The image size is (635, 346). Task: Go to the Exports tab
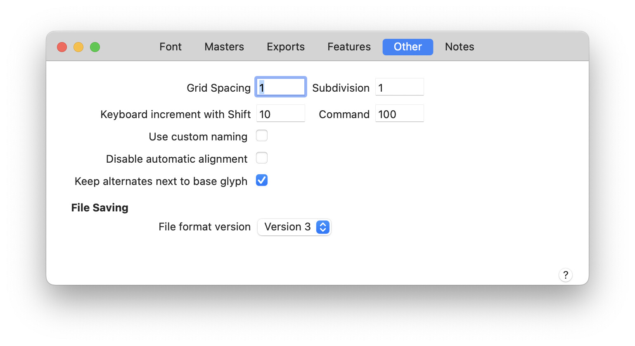[286, 47]
